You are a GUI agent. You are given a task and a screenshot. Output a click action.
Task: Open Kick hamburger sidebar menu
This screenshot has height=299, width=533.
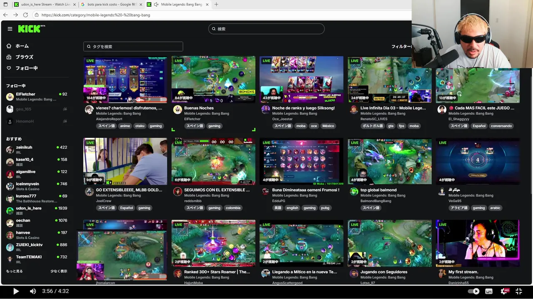(x=10, y=29)
